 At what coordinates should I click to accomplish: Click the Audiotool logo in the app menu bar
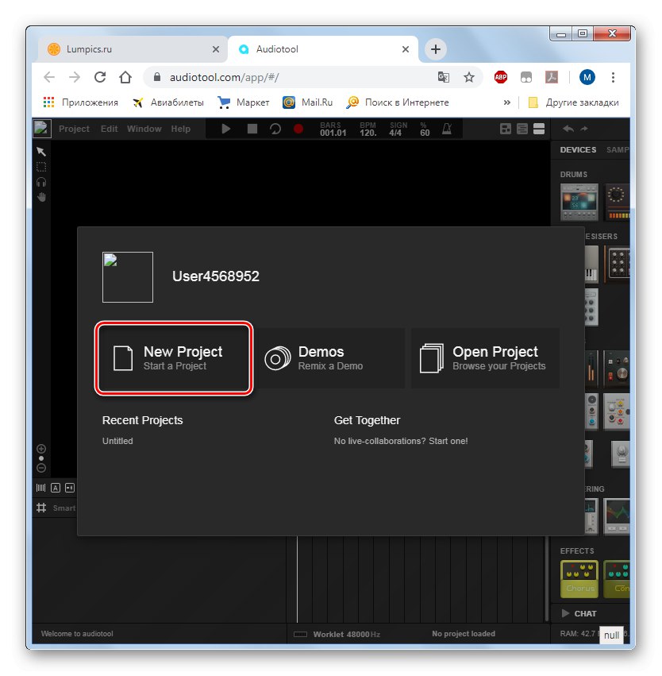42,129
